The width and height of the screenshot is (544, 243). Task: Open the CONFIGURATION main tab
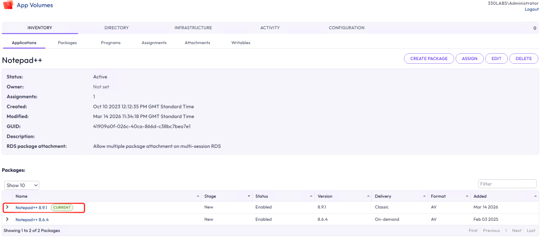point(346,28)
